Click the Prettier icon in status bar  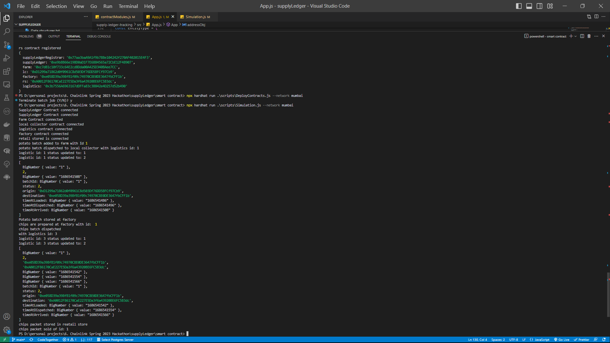(x=583, y=340)
